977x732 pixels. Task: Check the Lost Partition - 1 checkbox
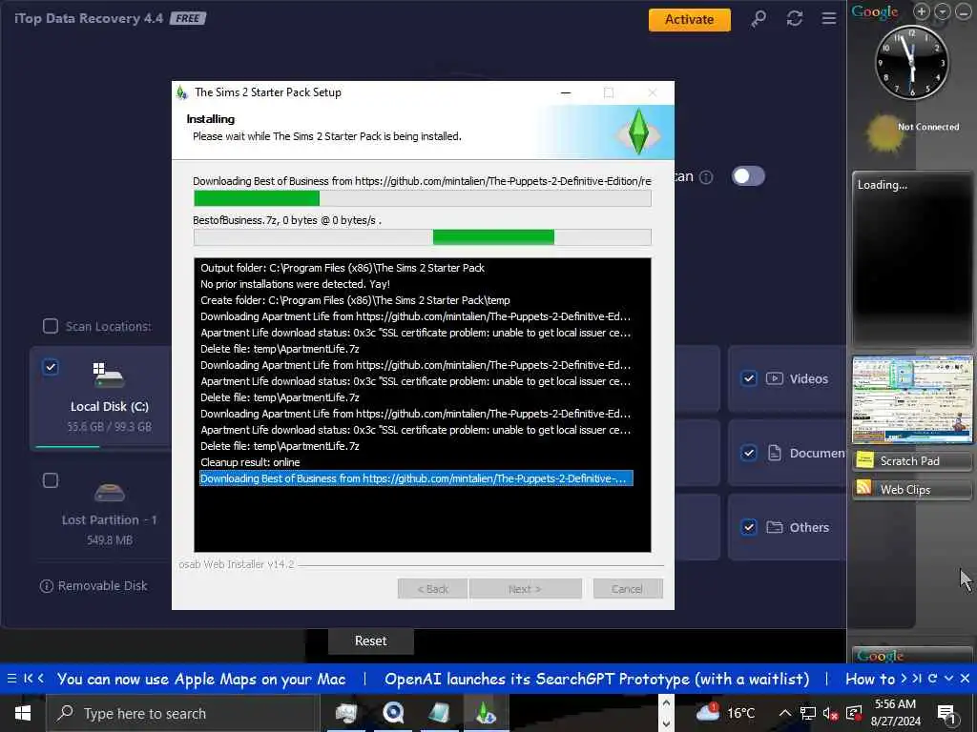(x=51, y=480)
